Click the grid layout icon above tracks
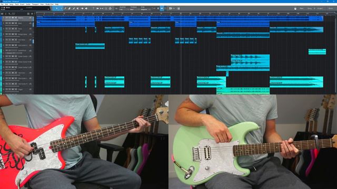 (28, 14)
